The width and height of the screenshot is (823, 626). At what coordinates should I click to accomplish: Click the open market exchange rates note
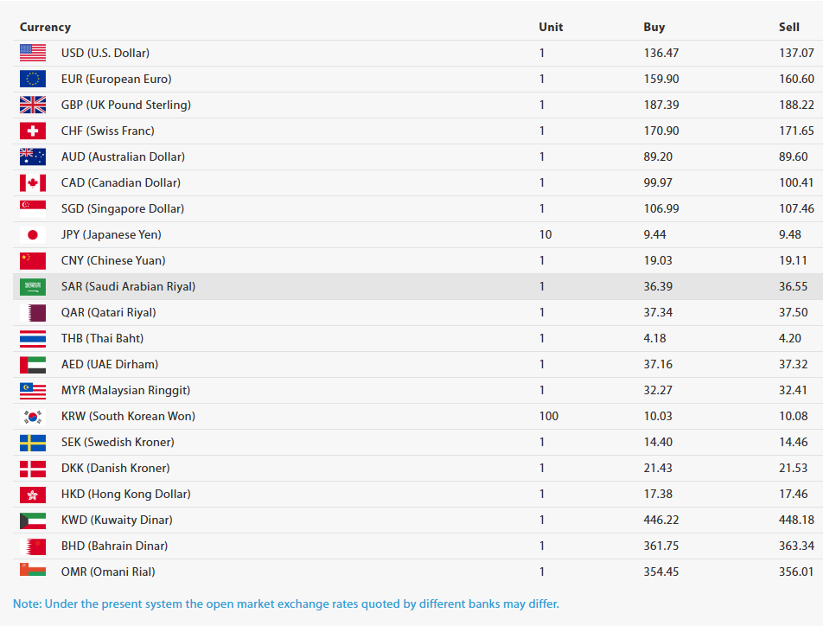point(286,604)
